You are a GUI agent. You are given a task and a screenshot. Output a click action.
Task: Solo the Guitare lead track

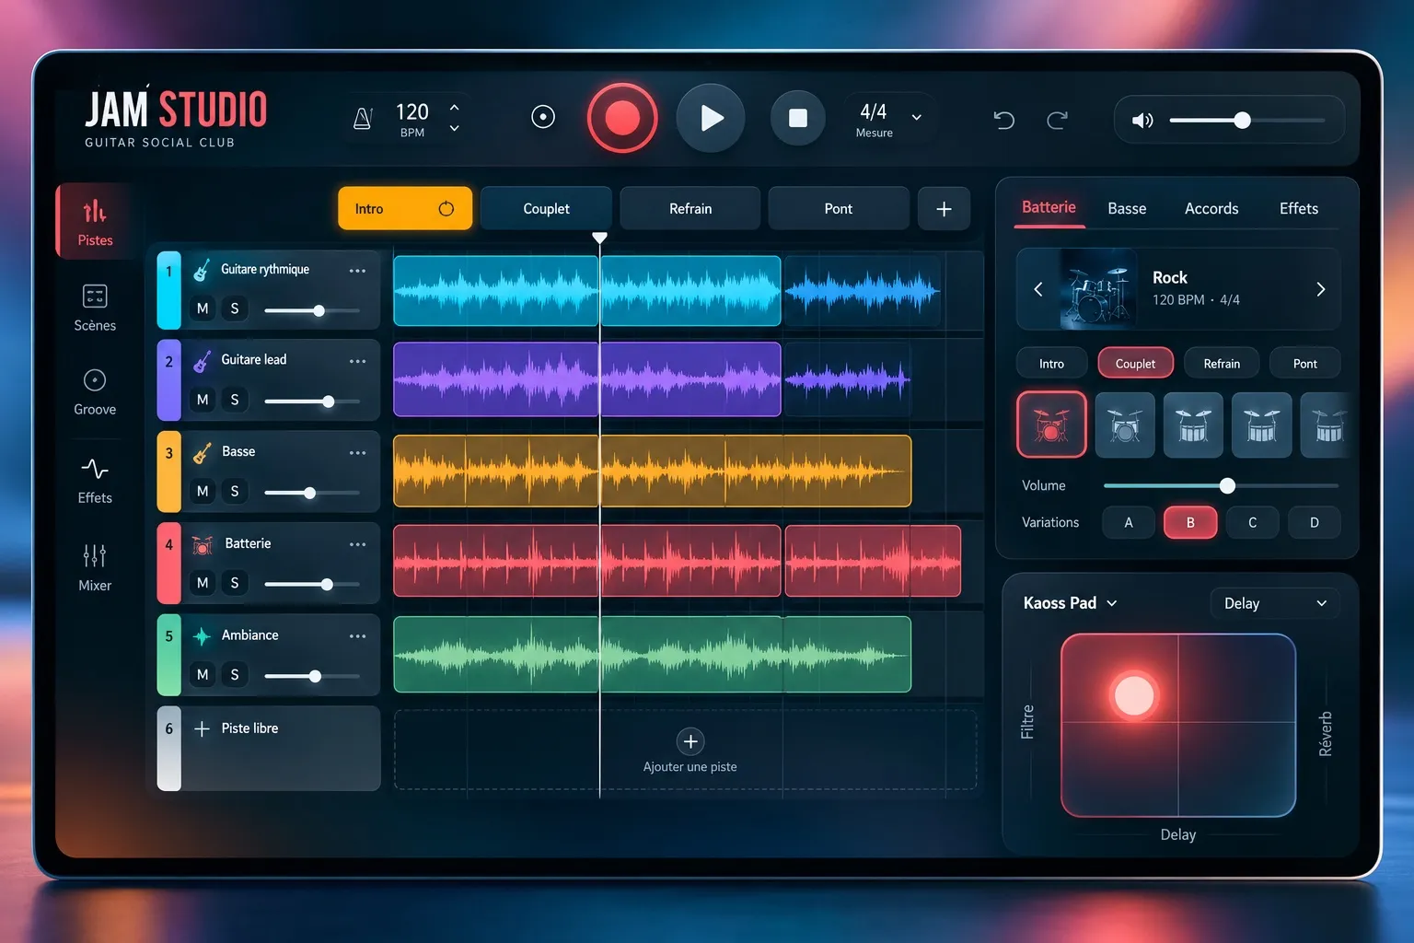(x=235, y=400)
